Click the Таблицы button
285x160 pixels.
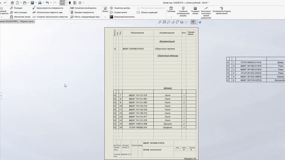171,10
